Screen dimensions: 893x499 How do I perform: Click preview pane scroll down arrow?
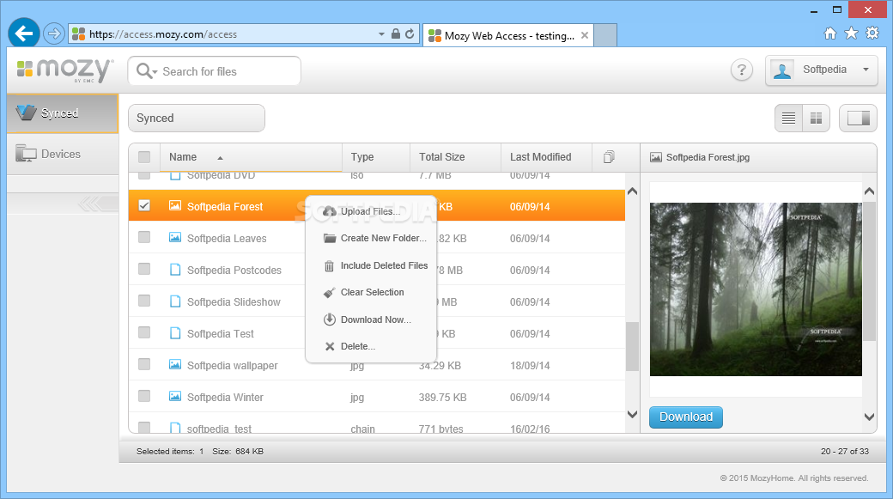coord(869,417)
